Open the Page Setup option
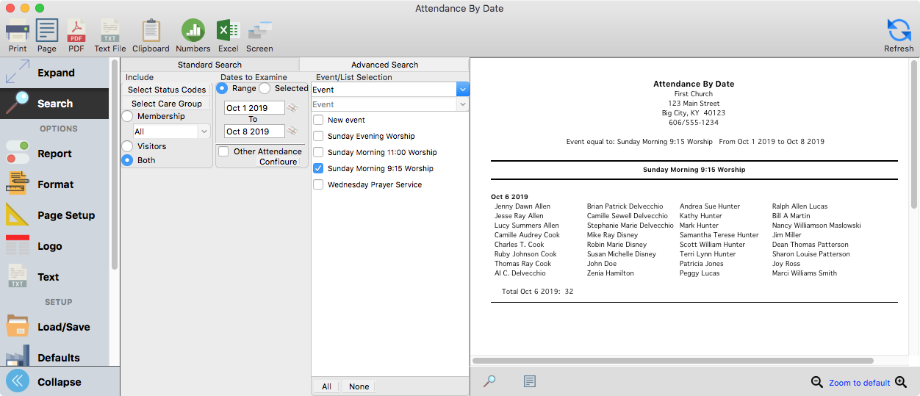 (65, 215)
